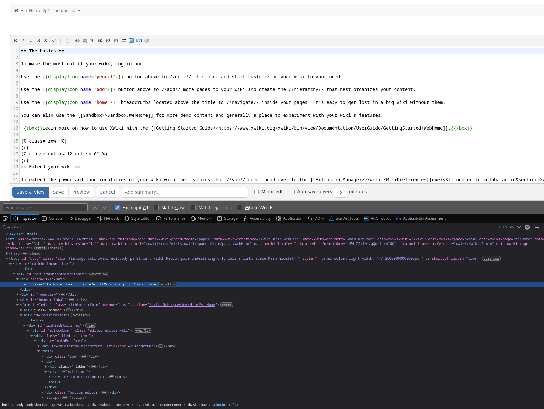544x409 pixels.
Task: Apply superscript formatting
Action: (54, 41)
